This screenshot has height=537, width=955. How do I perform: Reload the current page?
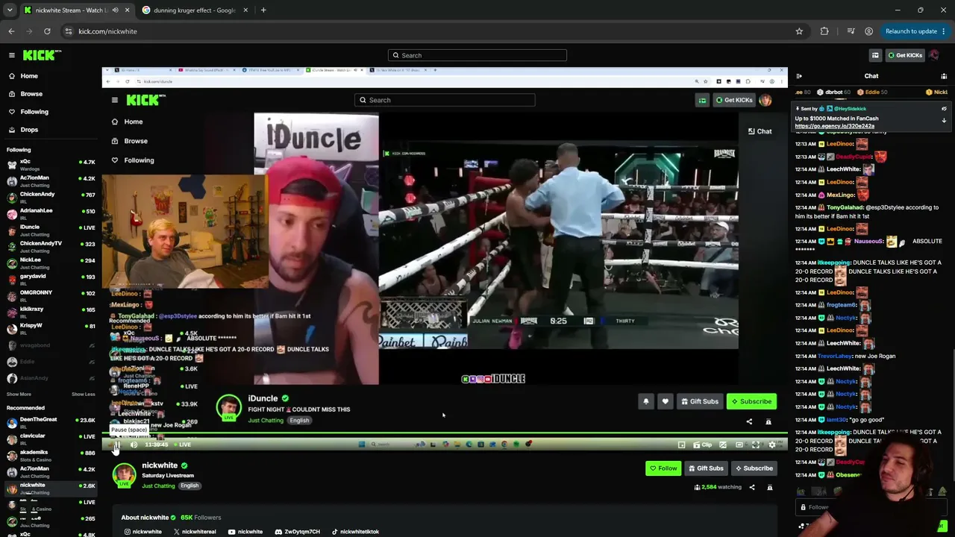47,31
